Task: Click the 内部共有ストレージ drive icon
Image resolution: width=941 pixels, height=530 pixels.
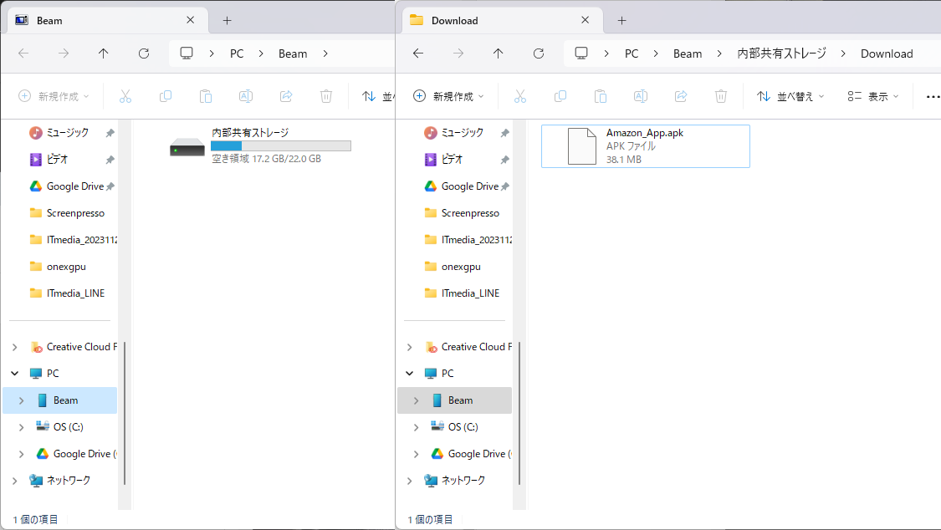Action: 187,147
